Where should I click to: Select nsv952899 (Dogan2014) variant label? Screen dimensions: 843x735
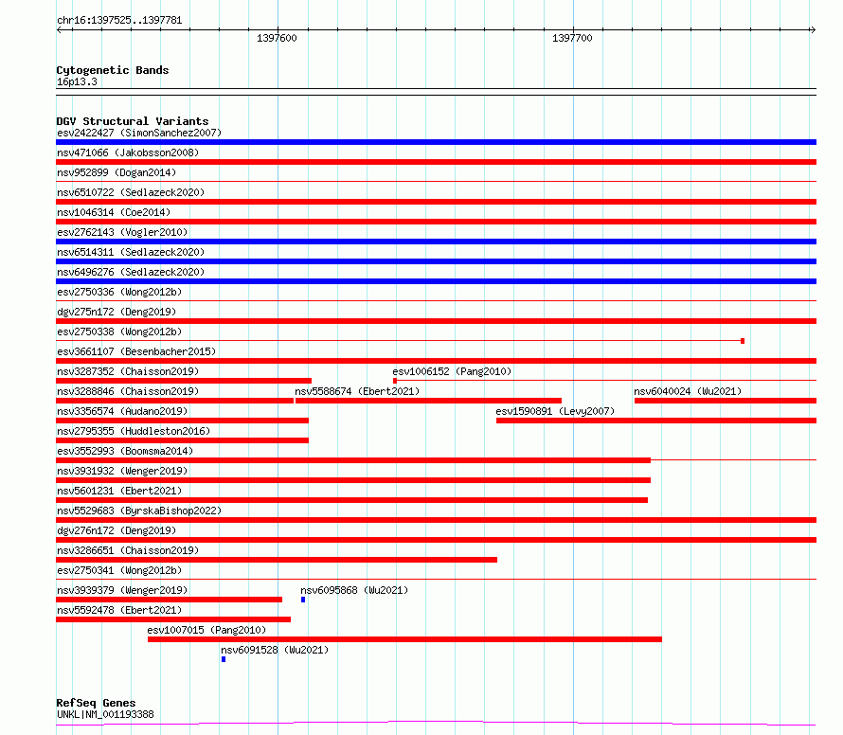(x=117, y=172)
